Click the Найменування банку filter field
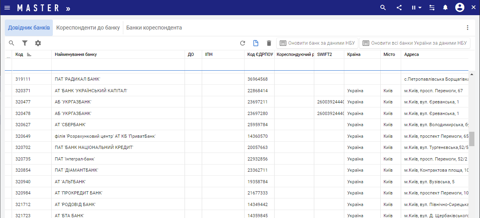This screenshot has height=218, width=480. (x=118, y=64)
